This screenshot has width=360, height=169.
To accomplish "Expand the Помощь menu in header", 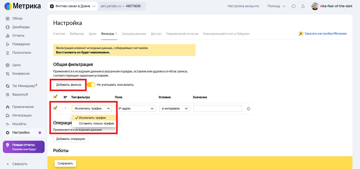I will tap(276, 6).
